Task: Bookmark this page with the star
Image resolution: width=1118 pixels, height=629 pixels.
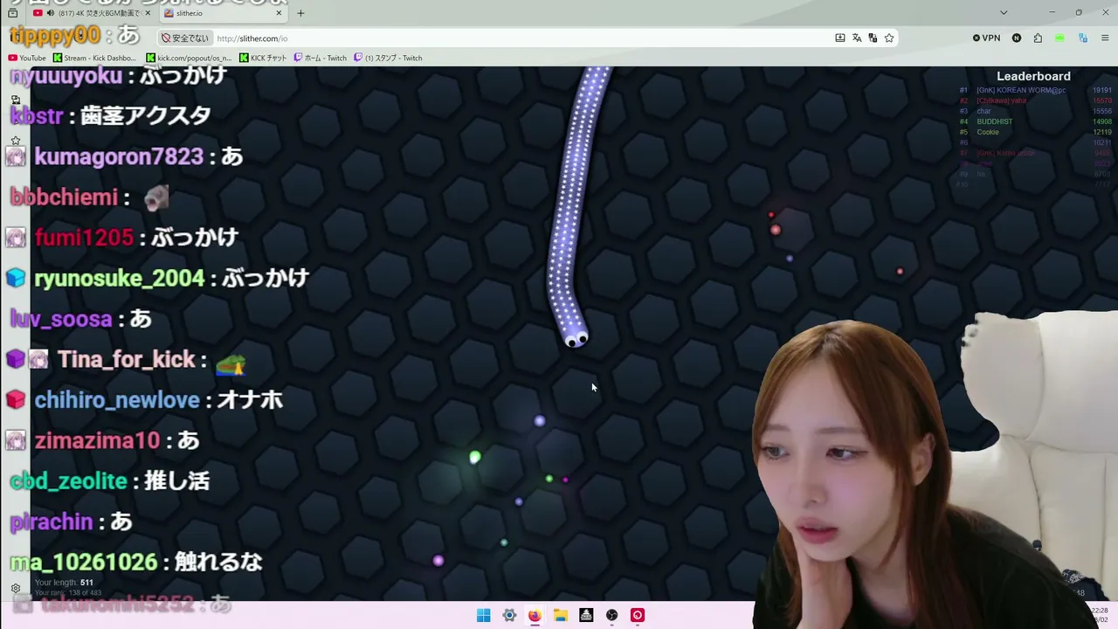Action: 889,38
